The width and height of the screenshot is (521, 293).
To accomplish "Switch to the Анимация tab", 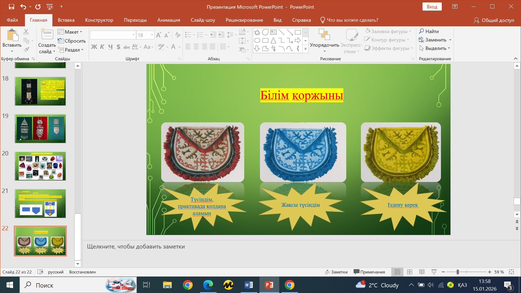I will (169, 20).
